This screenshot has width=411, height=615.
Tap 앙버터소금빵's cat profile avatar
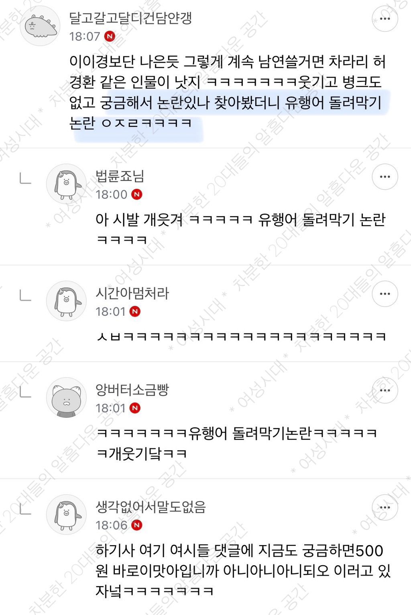66,398
